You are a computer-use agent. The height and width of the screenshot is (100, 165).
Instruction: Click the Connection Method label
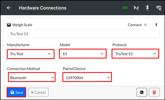pyautogui.click(x=23, y=69)
